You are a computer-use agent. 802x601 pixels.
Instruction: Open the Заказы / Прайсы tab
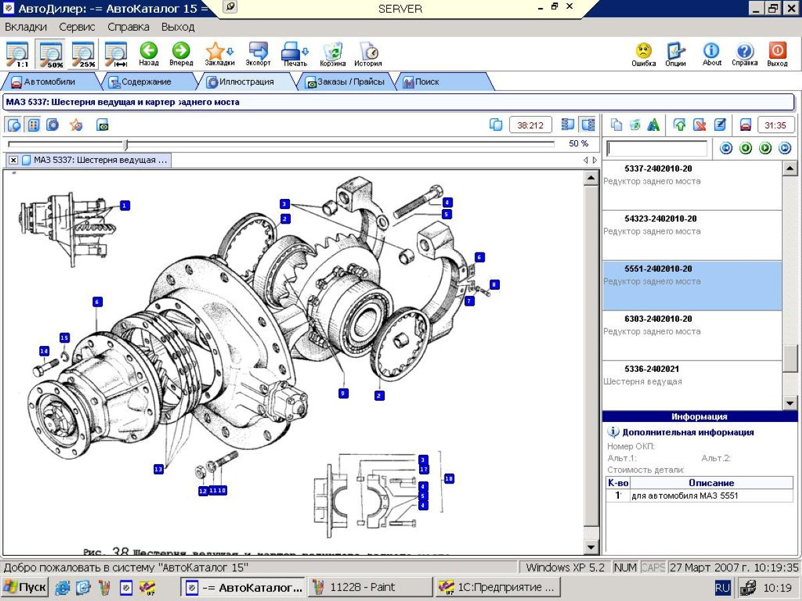pyautogui.click(x=345, y=82)
